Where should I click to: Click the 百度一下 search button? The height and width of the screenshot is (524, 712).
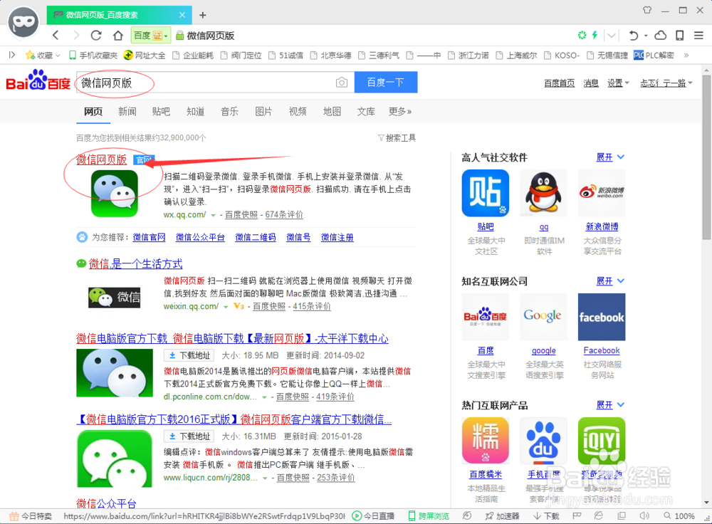pyautogui.click(x=385, y=82)
